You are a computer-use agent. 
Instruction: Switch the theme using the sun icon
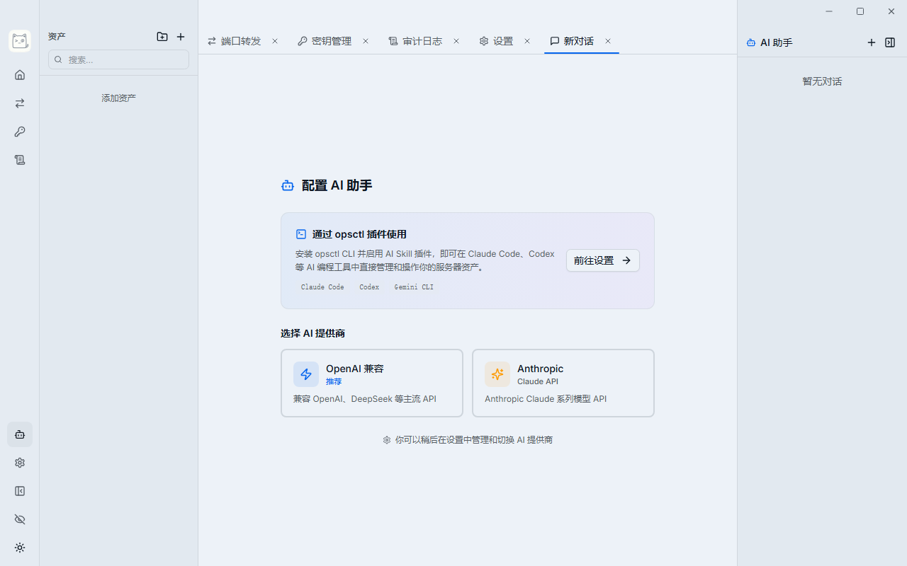(20, 548)
